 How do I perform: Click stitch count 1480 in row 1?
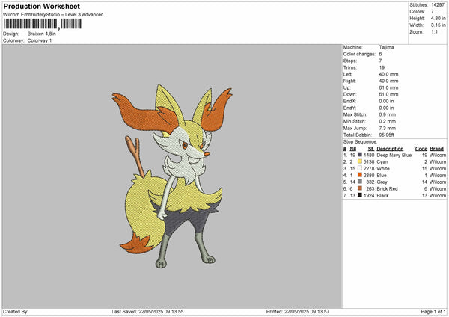[369, 155]
